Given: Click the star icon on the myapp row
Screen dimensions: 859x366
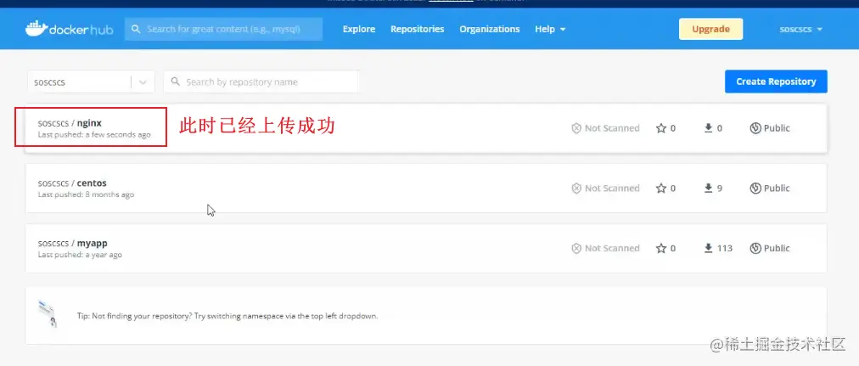Looking at the screenshot, I should tap(661, 248).
